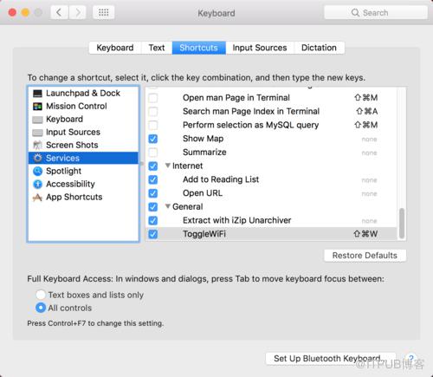
Task: Click the App Shortcuts icon
Action: [x=37, y=198]
